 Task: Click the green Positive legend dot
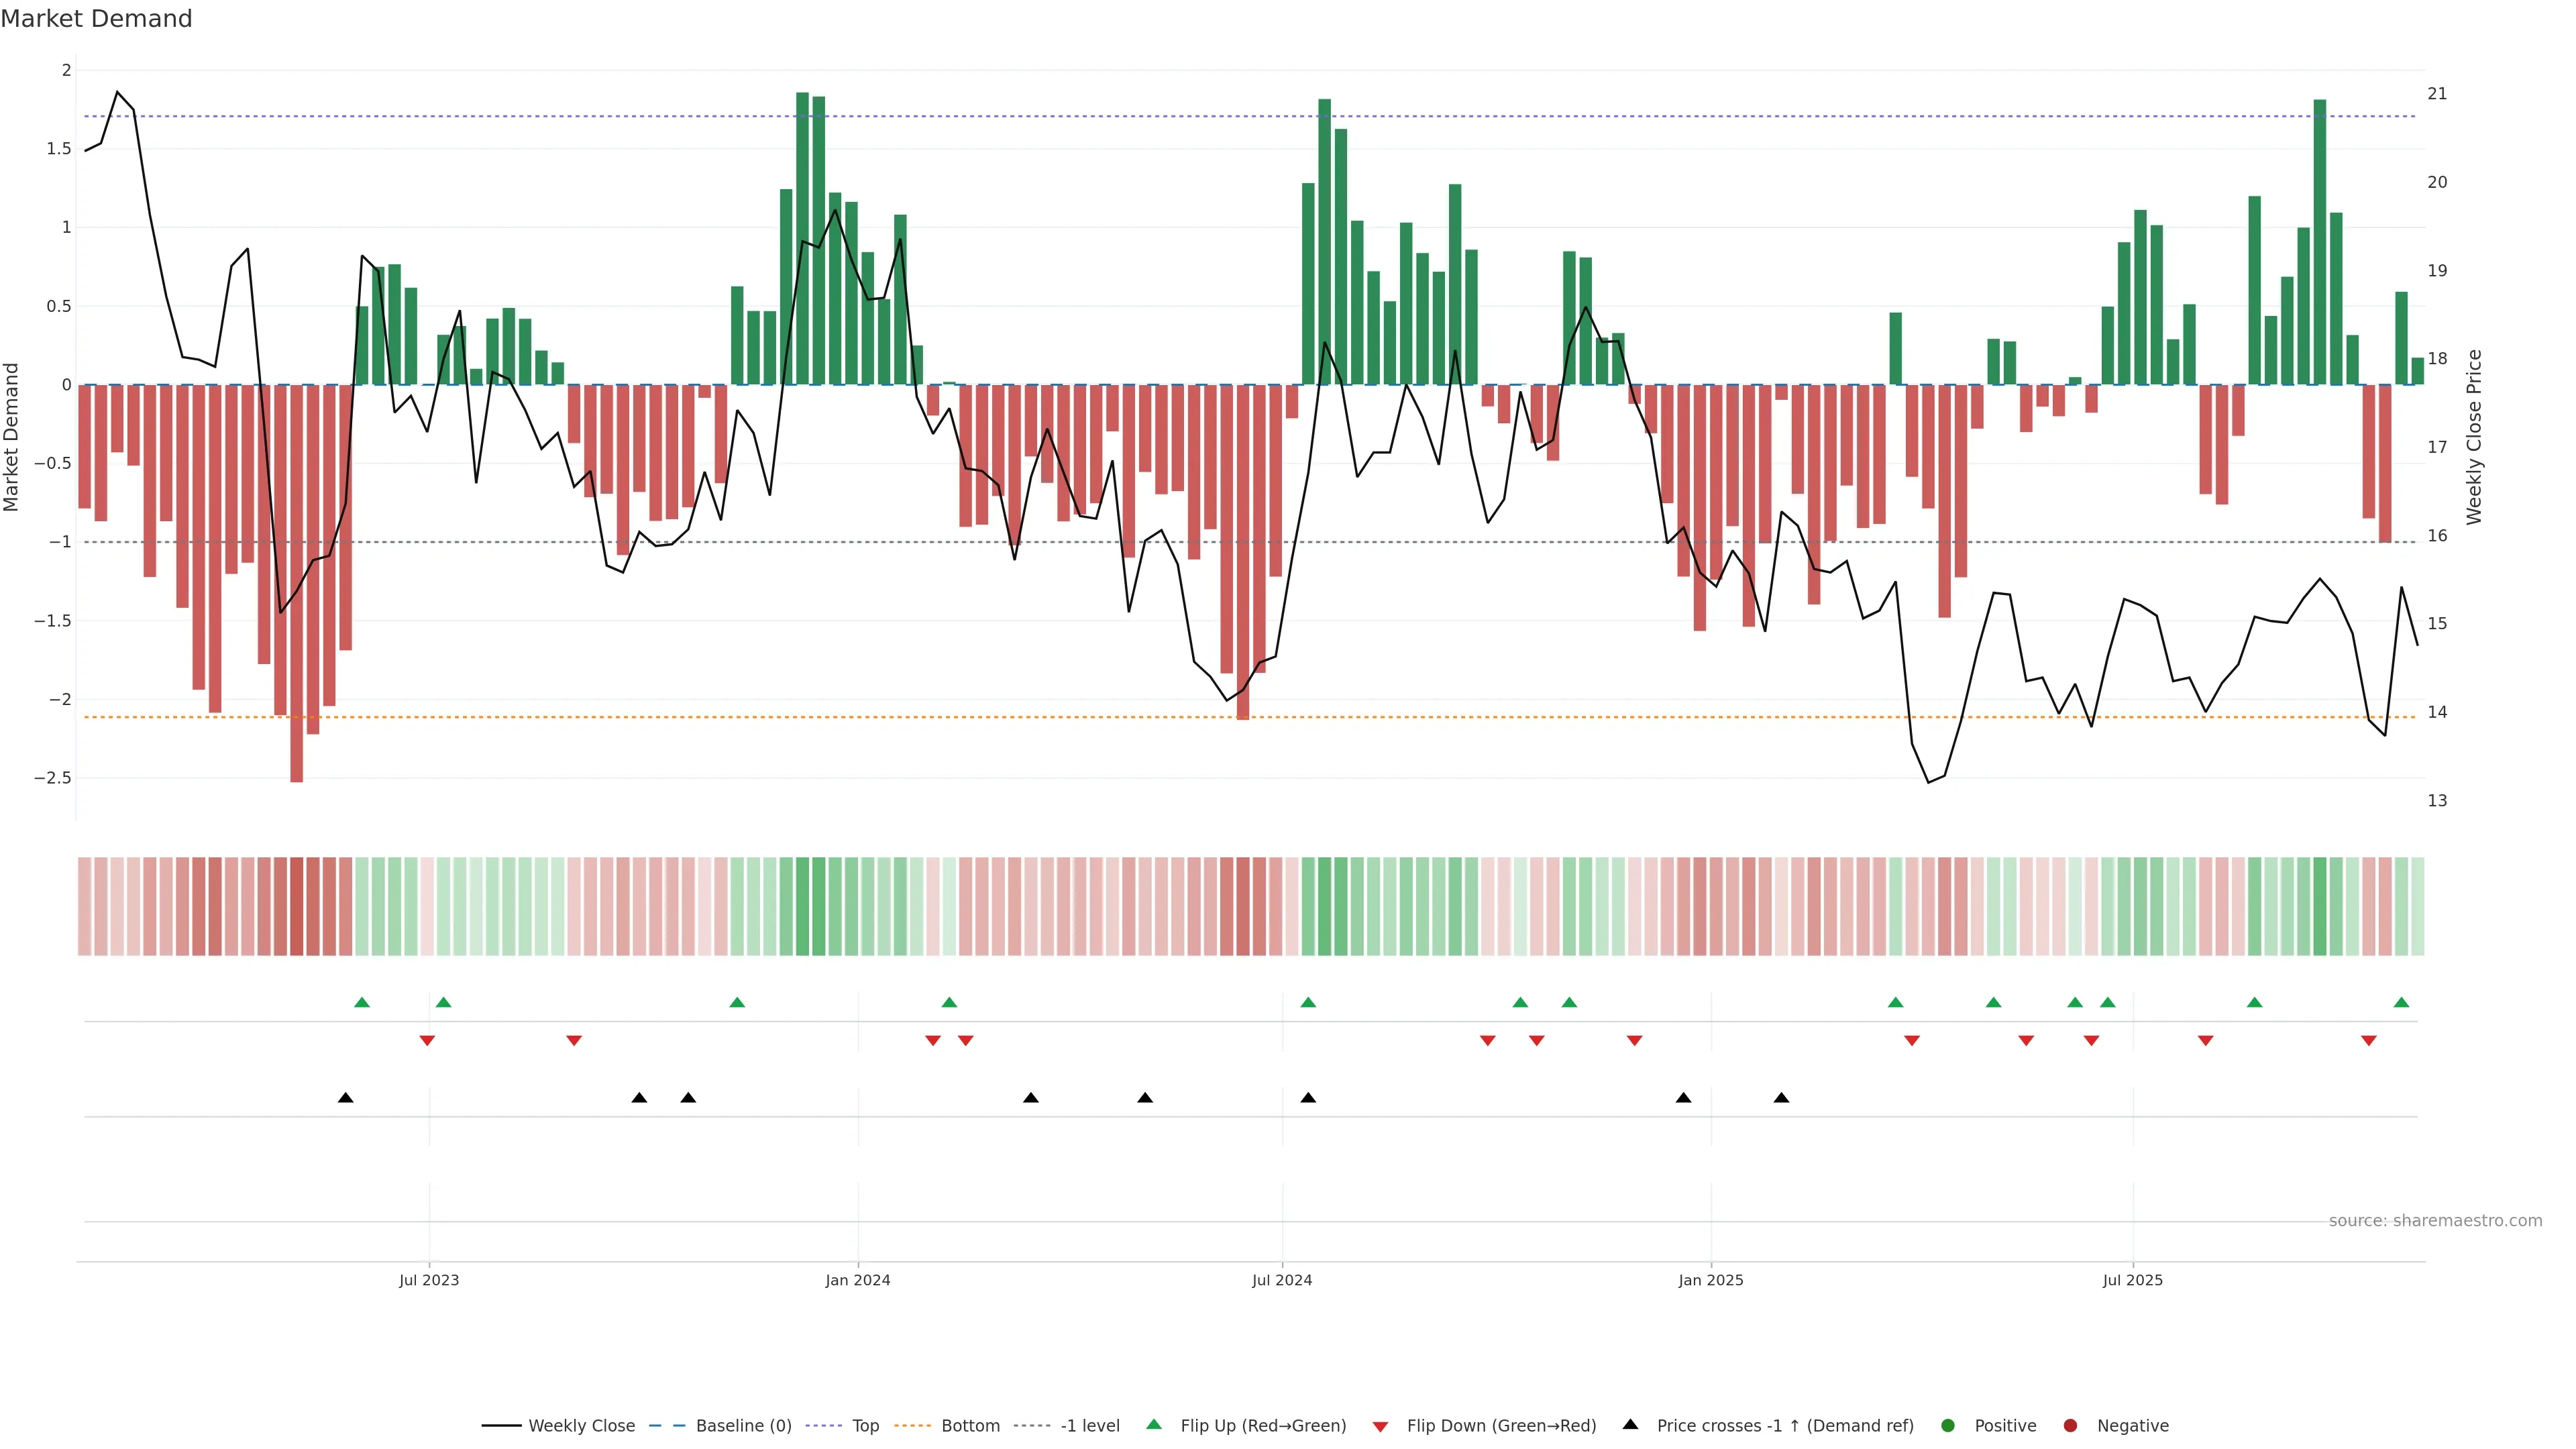pyautogui.click(x=1947, y=1425)
